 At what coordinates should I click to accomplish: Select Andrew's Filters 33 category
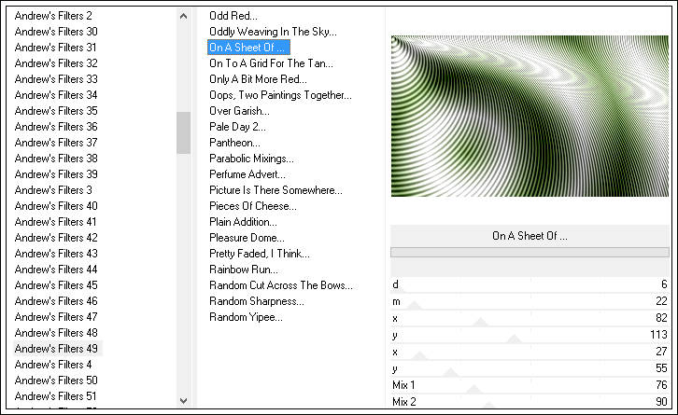point(56,79)
